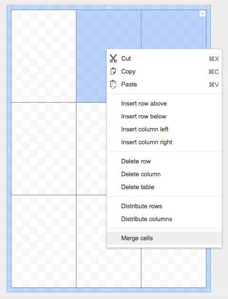Click the left edge resize handle of table

point(9,149)
